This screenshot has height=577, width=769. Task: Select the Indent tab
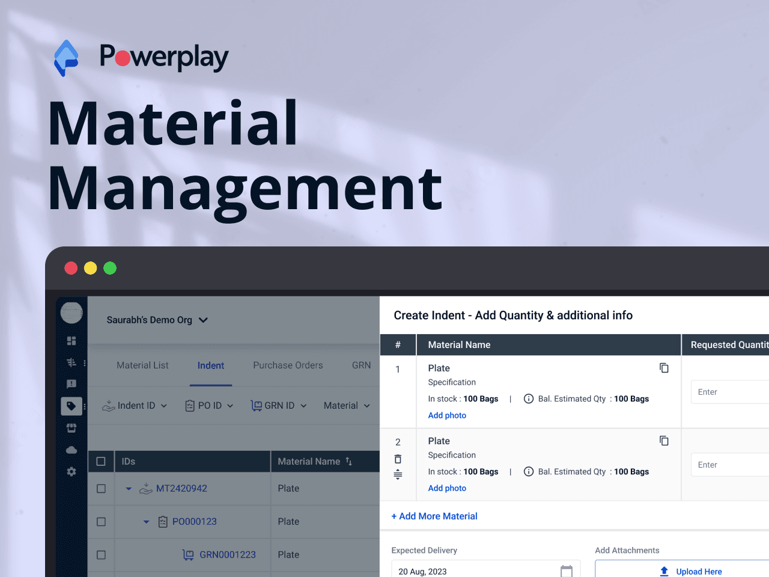click(x=211, y=365)
